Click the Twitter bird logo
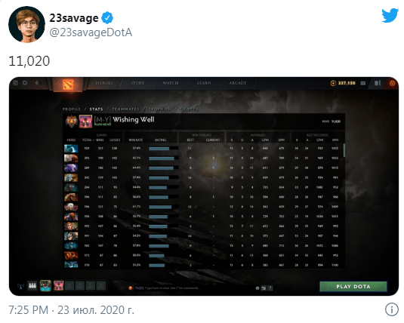Screen dimensions: 404x323 [x=390, y=15]
